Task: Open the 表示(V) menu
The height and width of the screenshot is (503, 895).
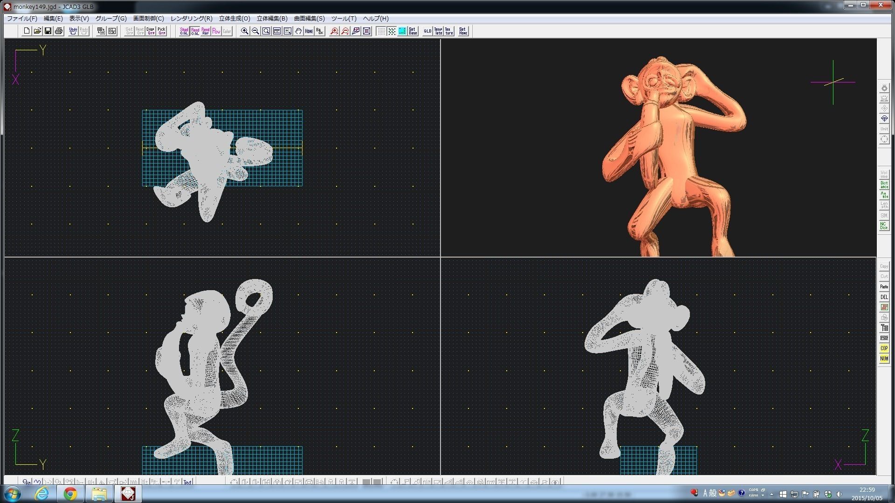Action: (79, 19)
